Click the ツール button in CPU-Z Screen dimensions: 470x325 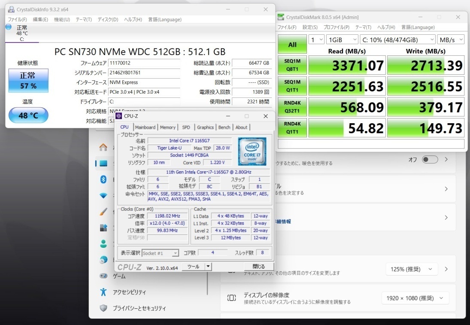pos(193,266)
